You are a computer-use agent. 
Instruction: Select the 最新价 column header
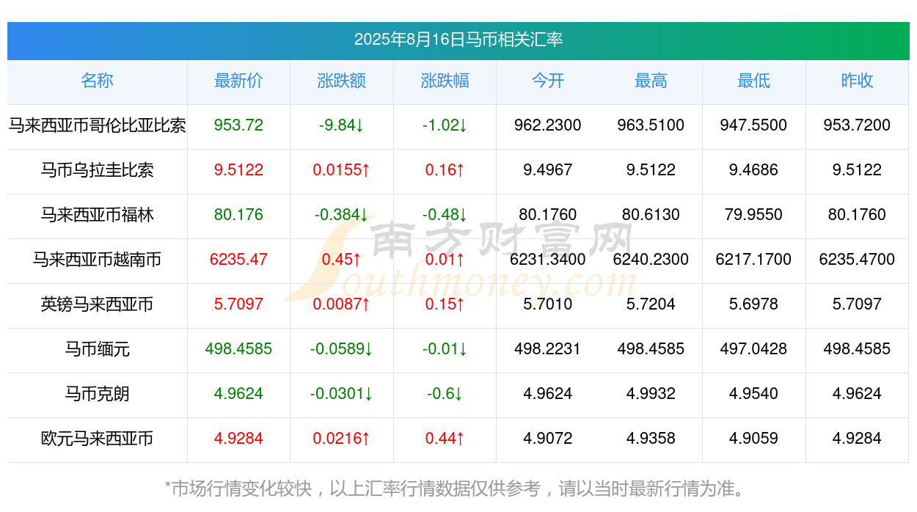[x=238, y=81]
